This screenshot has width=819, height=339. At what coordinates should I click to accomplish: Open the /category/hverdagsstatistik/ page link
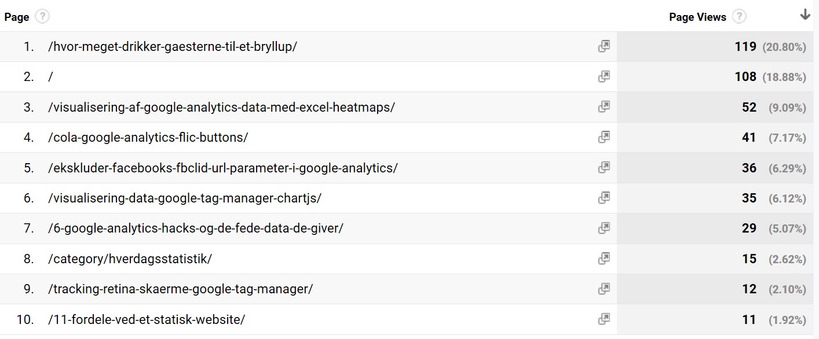click(x=130, y=259)
